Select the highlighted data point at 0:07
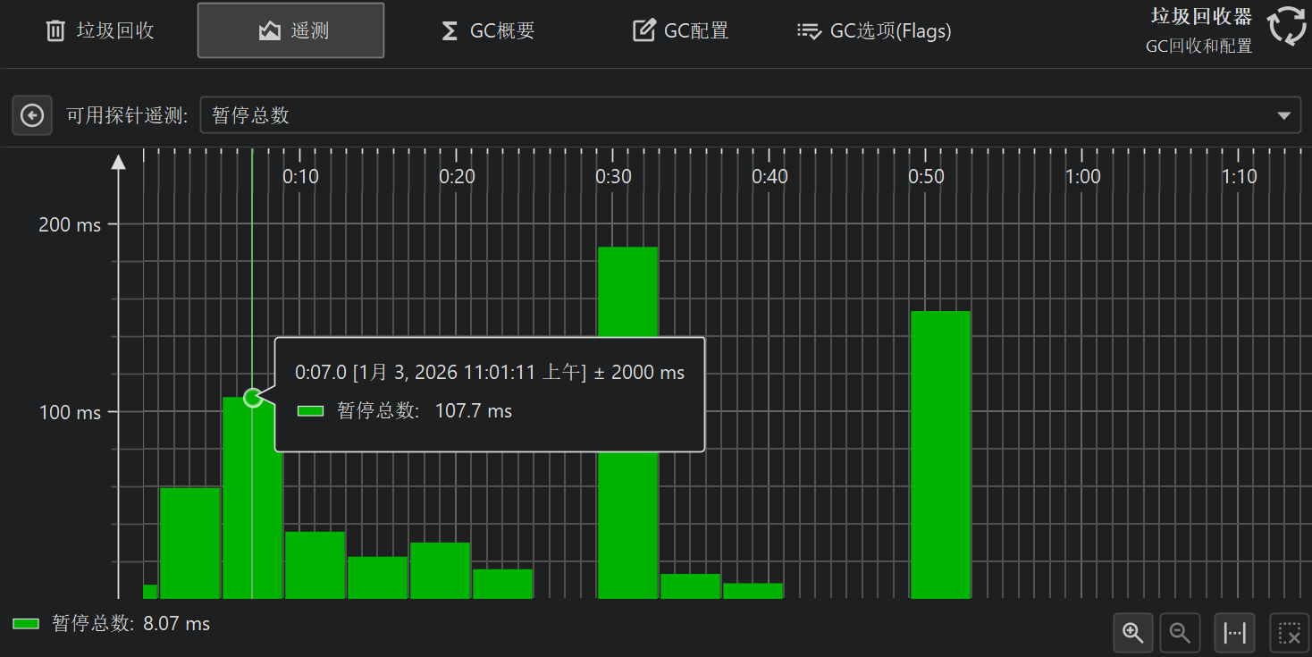 tap(253, 398)
